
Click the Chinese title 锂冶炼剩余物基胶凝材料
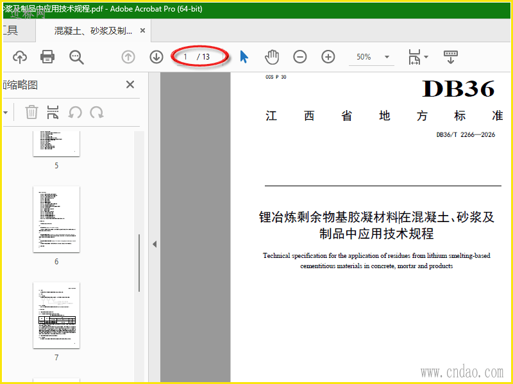tap(329, 217)
